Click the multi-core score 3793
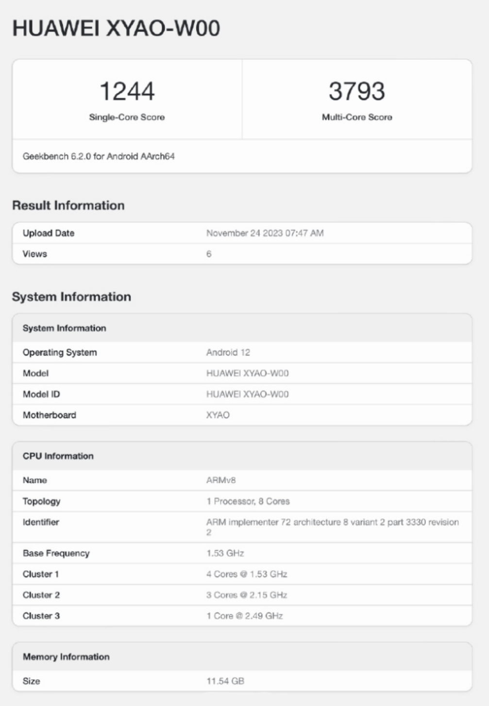 [357, 91]
